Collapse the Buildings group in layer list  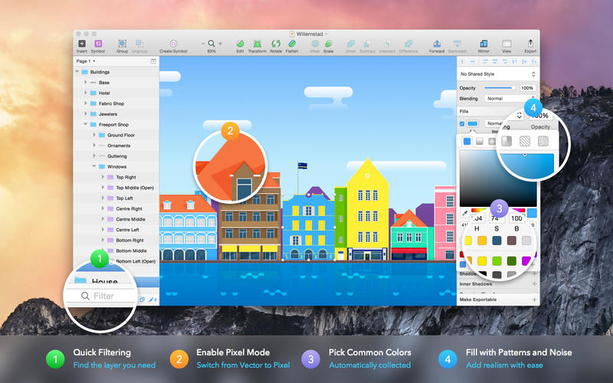point(77,72)
